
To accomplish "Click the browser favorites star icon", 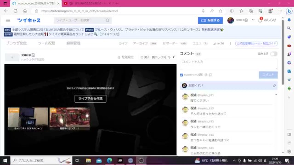I will (220, 11).
